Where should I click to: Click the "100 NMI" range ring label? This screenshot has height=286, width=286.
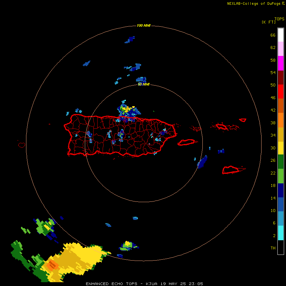[144, 25]
